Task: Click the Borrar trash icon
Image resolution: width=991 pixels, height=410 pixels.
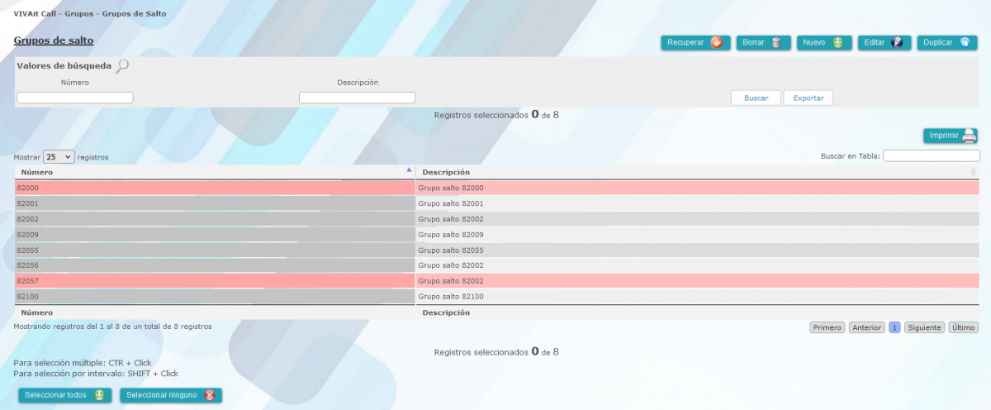Action: point(776,43)
